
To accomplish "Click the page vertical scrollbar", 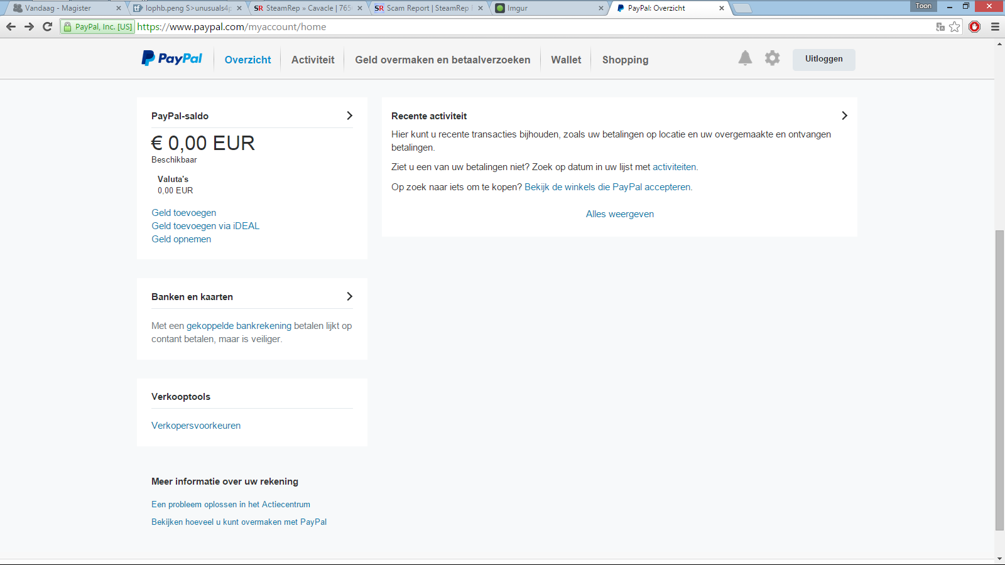I will (x=999, y=377).
